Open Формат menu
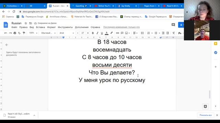This screenshot has width=220, height=123. pos(51,27)
